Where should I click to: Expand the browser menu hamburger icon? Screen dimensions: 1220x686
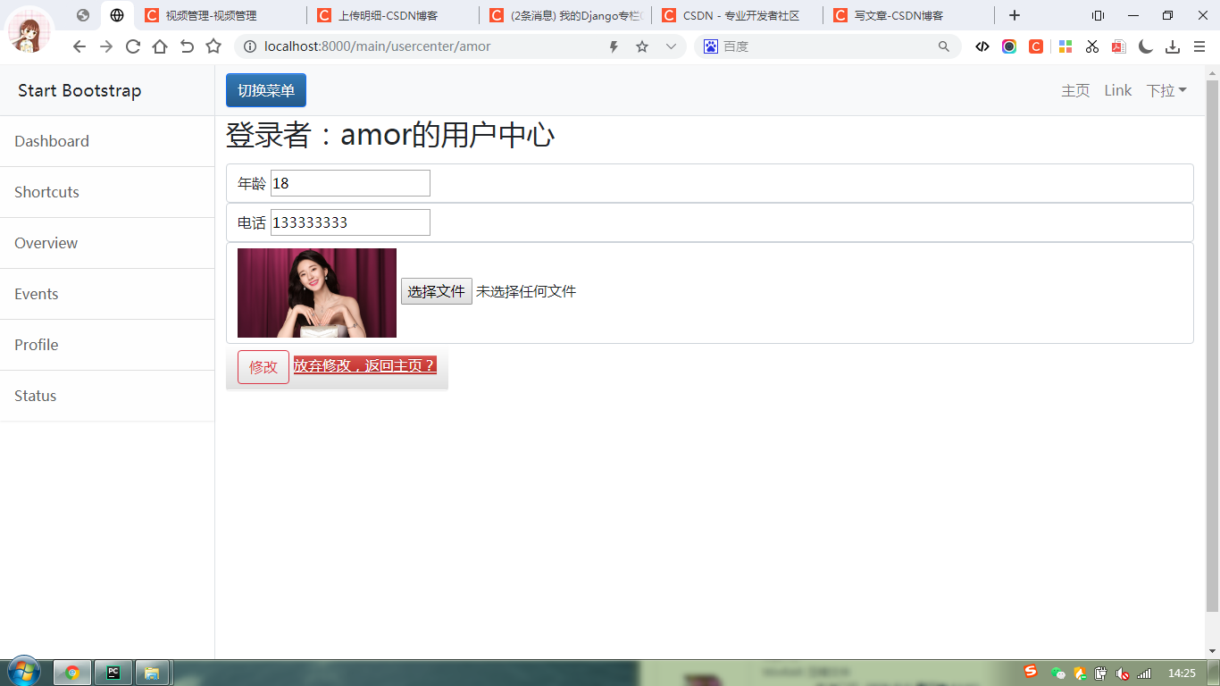pos(1199,46)
